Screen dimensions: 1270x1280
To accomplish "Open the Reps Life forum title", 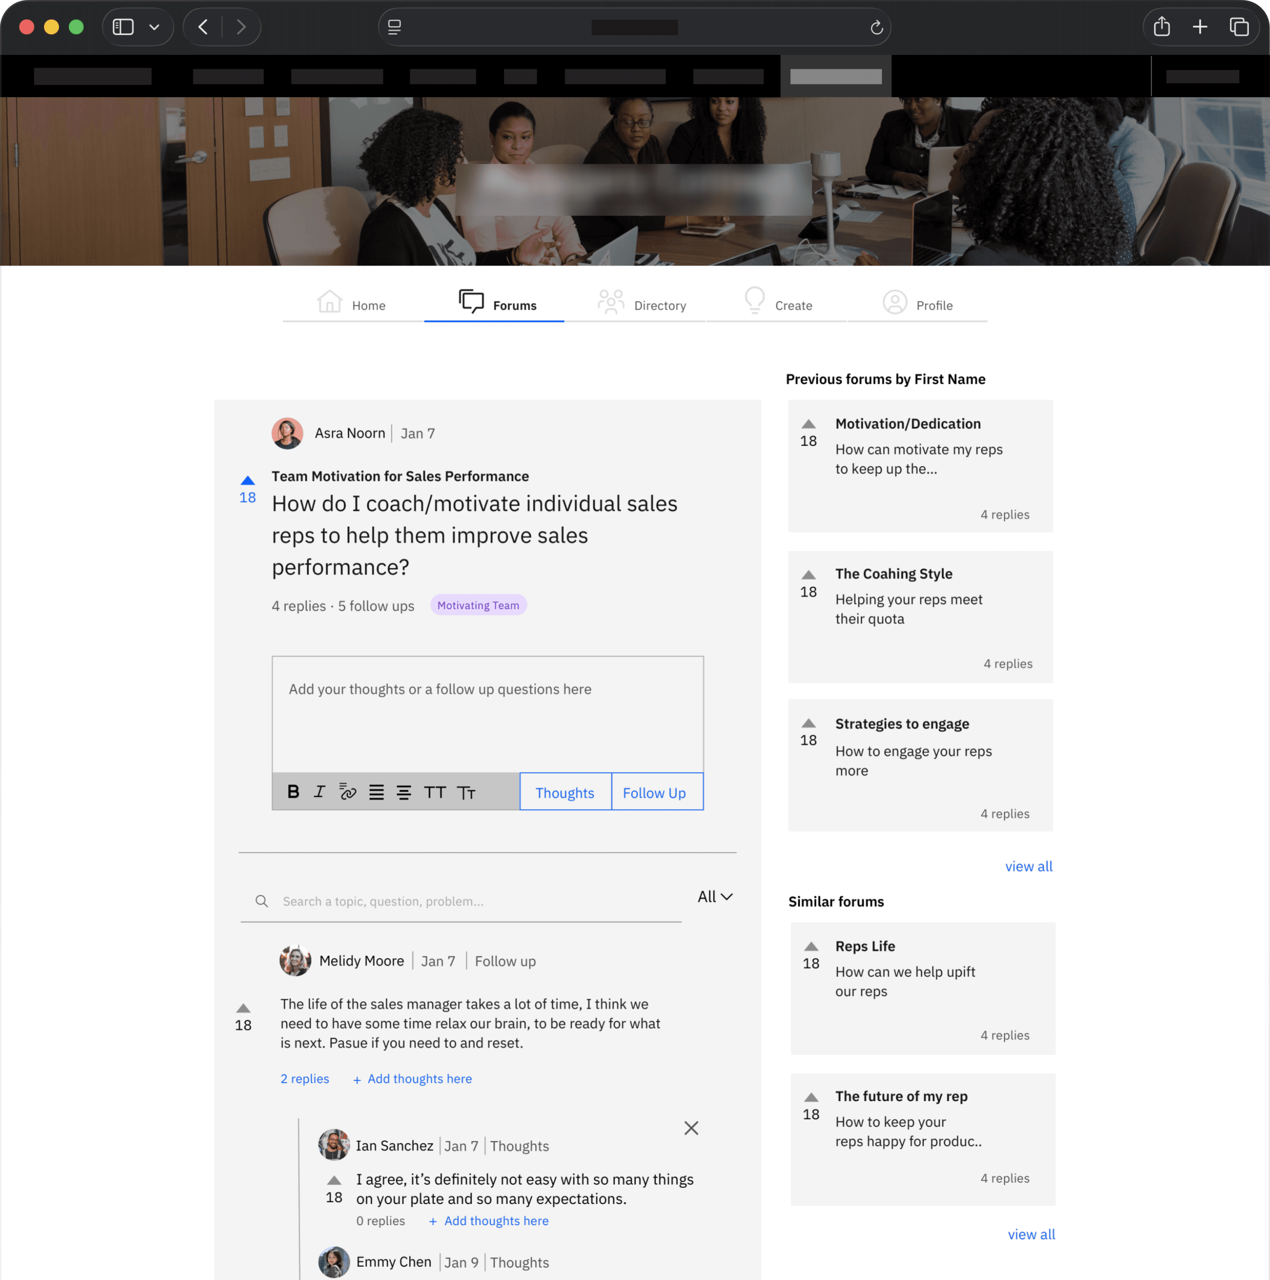I will click(864, 946).
